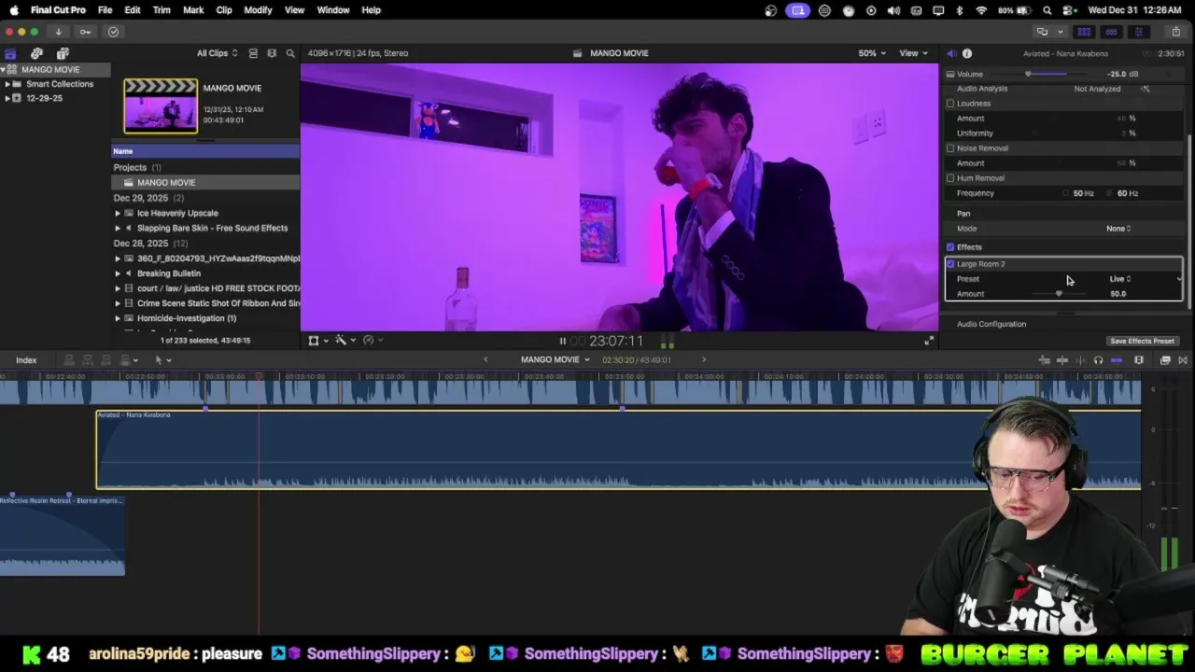Select the Info inspector tab icon

point(967,53)
